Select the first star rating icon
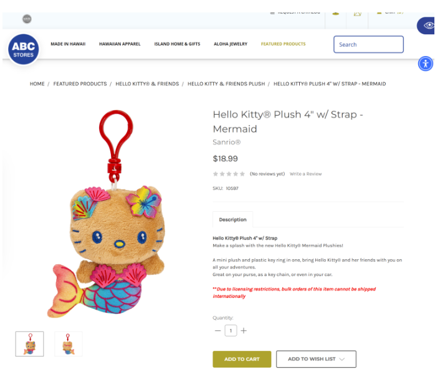This screenshot has width=435, height=372. tap(216, 174)
